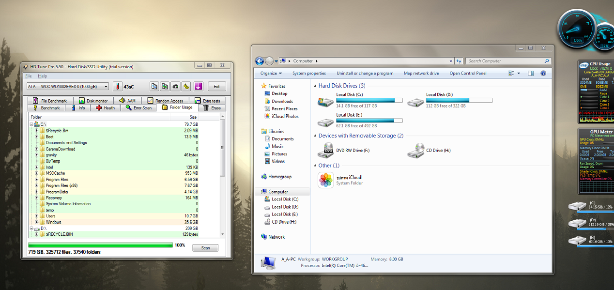Click the purple download arrow icon

[x=198, y=86]
